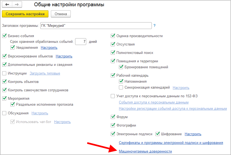Click the Отмена button
This screenshot has height=155, width=231.
coord(61,14)
